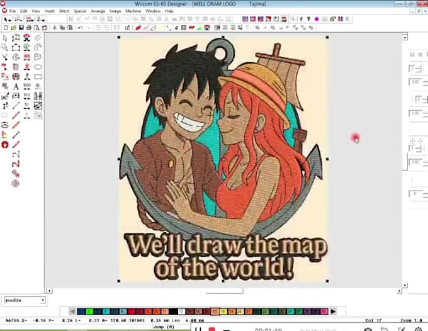Click the Copy icon

pyautogui.click(x=62, y=28)
